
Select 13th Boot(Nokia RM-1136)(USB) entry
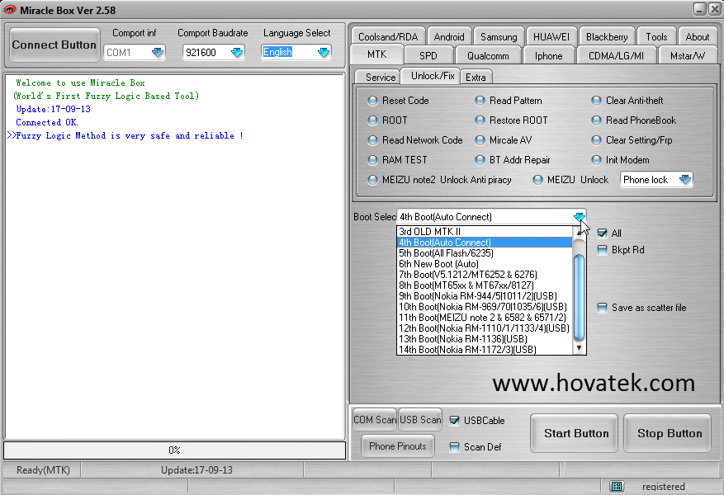(484, 338)
